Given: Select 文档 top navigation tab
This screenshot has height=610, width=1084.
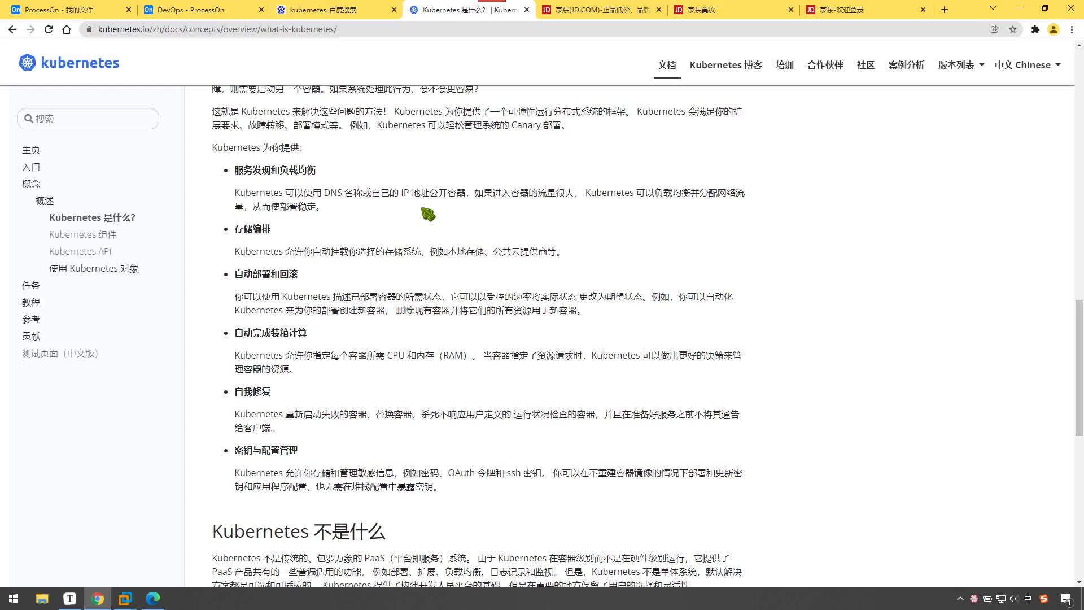Looking at the screenshot, I should 666,65.
